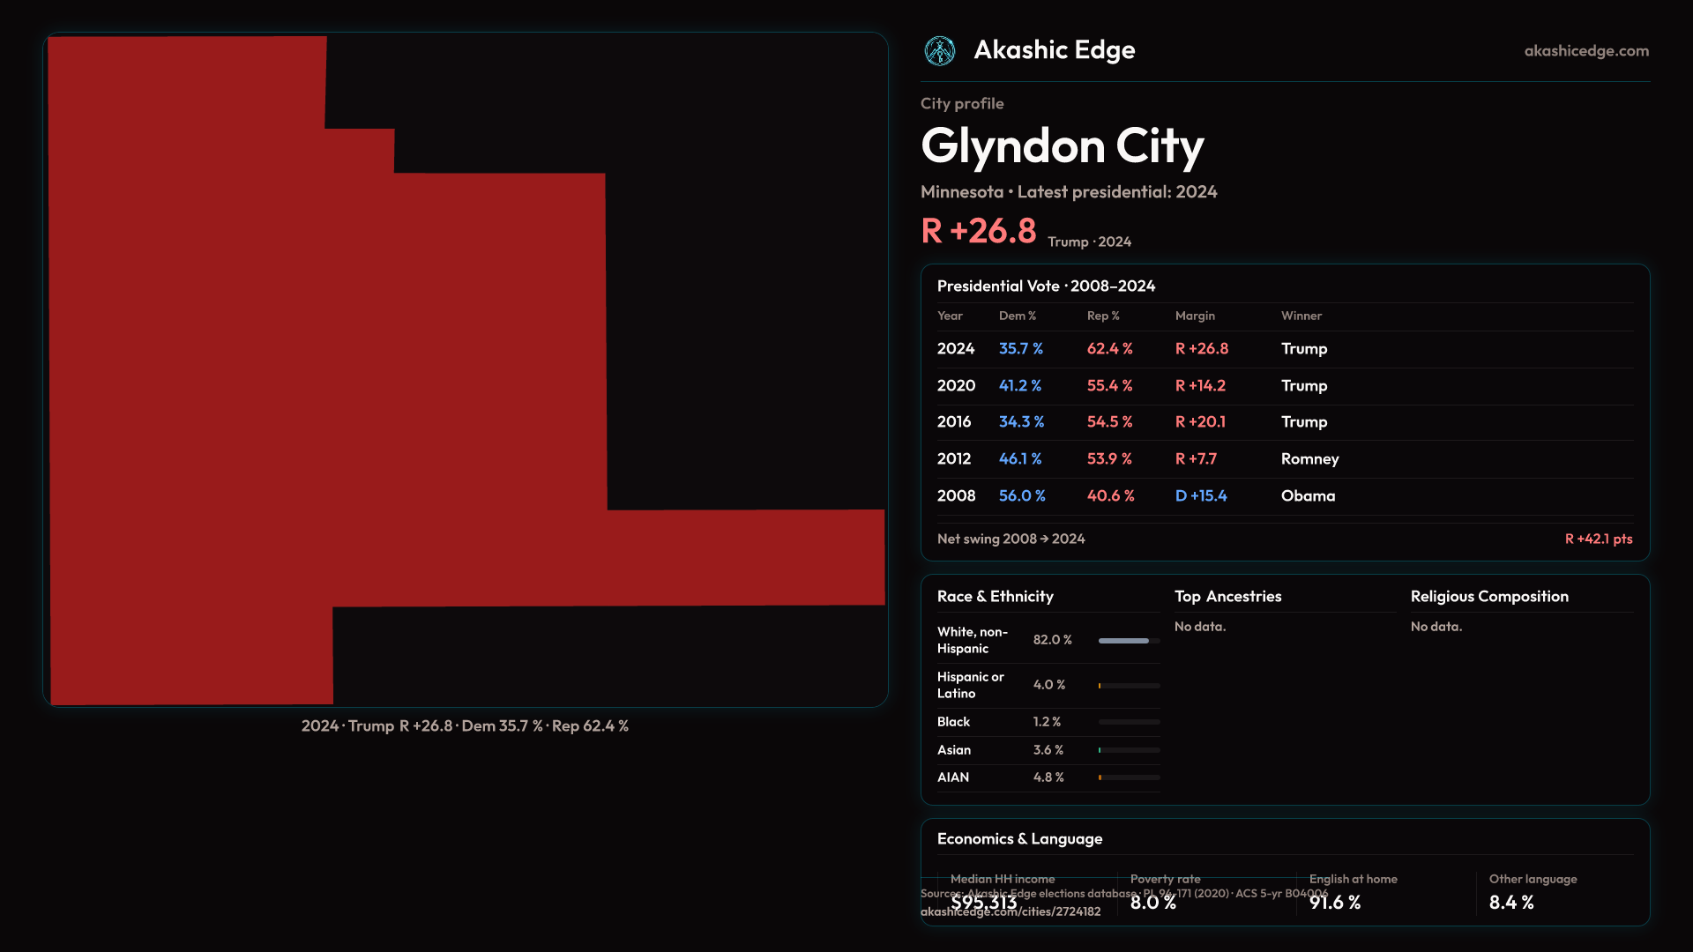Viewport: 1693px width, 952px height.
Task: Click the 2008 Obama result row
Action: click(1284, 496)
